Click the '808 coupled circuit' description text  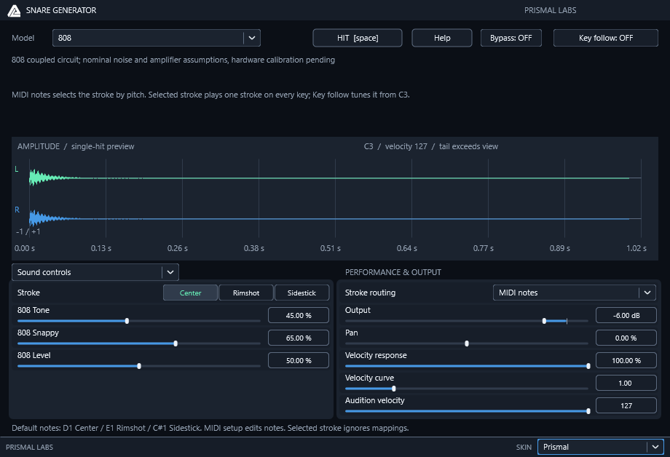tap(173, 60)
